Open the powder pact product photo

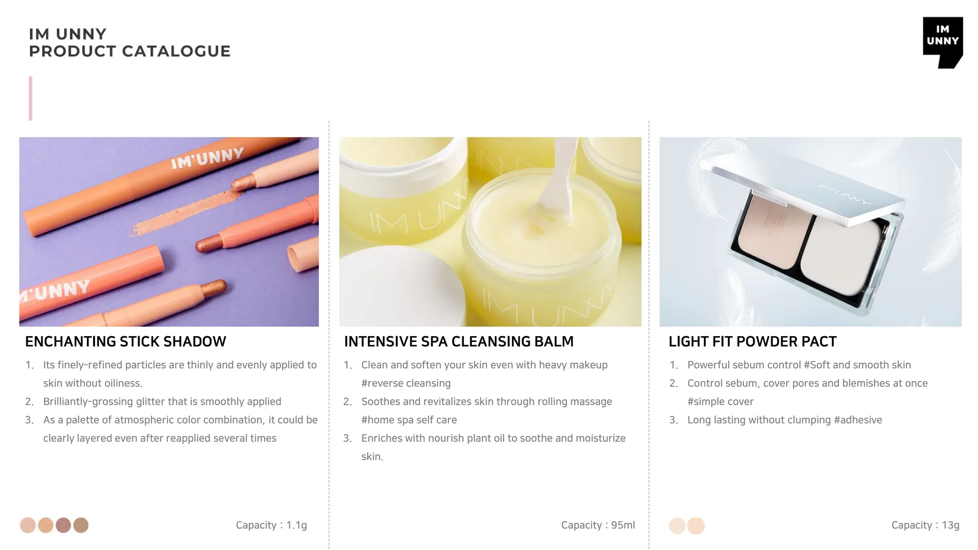810,232
